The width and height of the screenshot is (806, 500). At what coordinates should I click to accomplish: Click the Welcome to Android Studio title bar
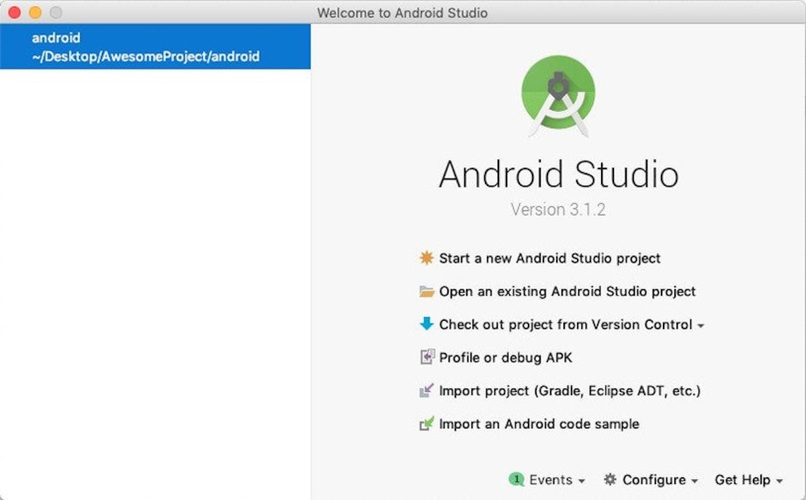click(403, 12)
